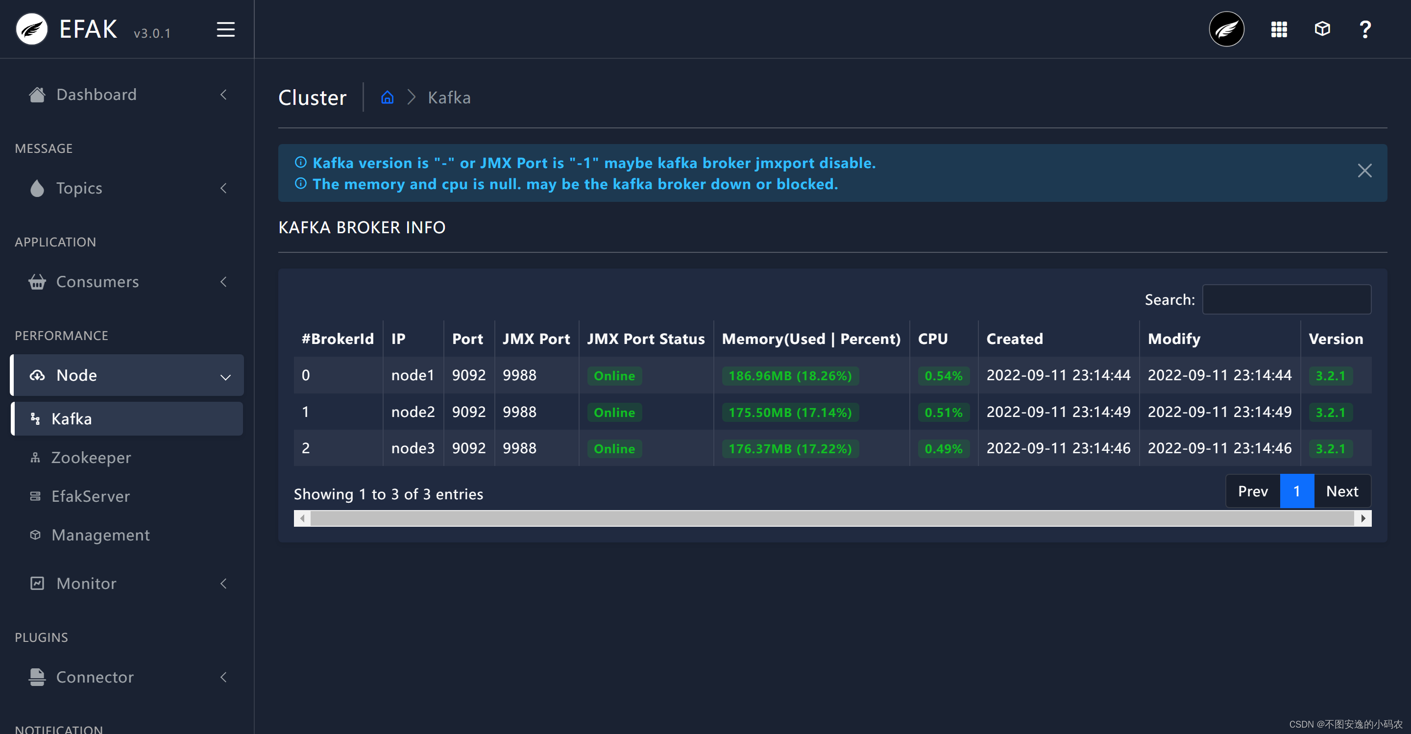The height and width of the screenshot is (734, 1411).
Task: Click the feather user avatar icon
Action: pos(1226,29)
